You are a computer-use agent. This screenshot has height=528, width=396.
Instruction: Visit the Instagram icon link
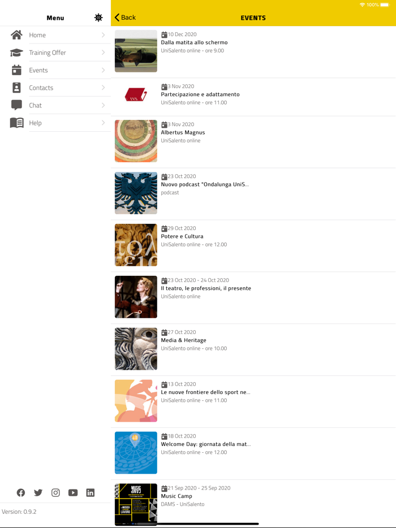(x=55, y=492)
